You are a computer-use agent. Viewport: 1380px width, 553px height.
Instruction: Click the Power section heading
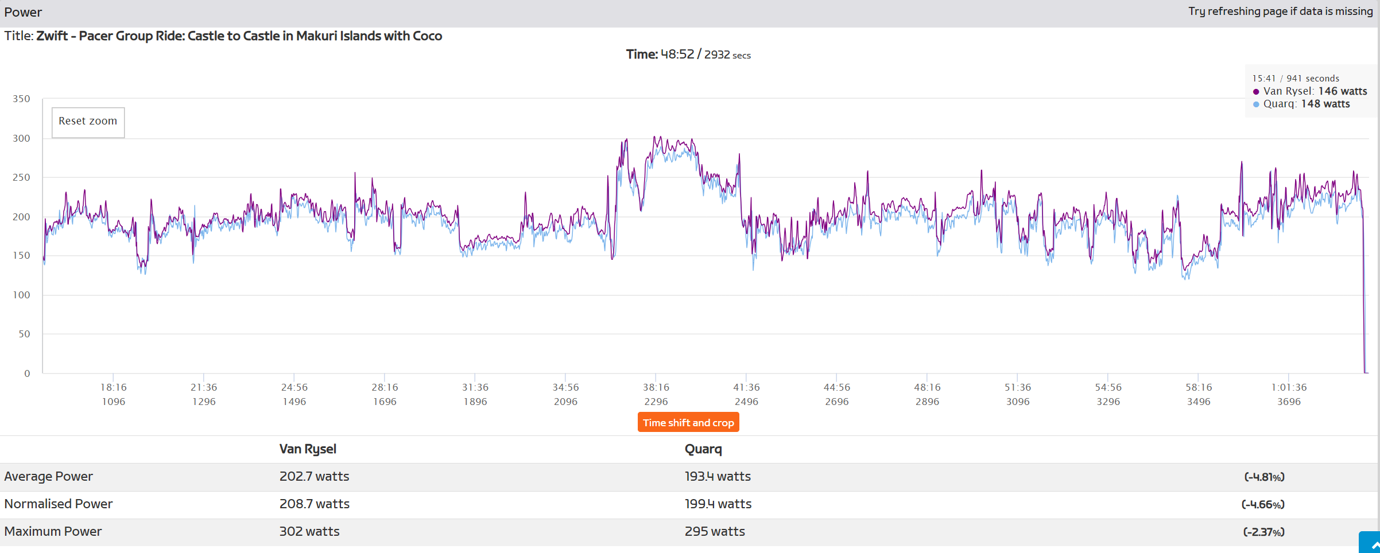coord(23,12)
